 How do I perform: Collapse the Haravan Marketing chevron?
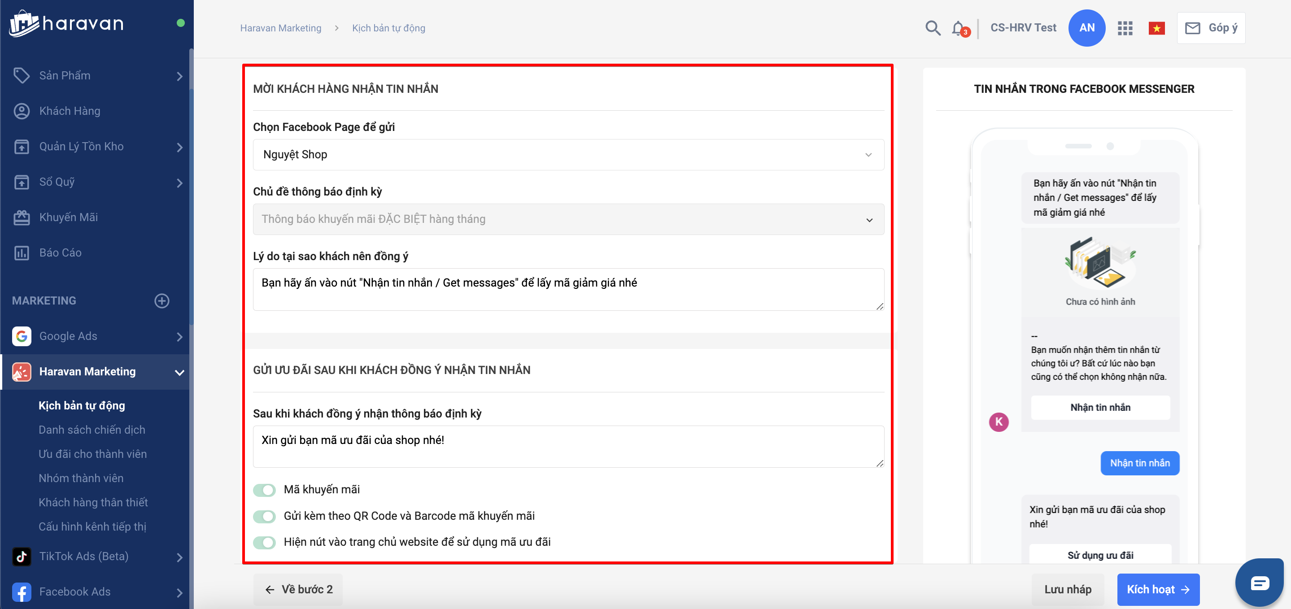click(179, 372)
